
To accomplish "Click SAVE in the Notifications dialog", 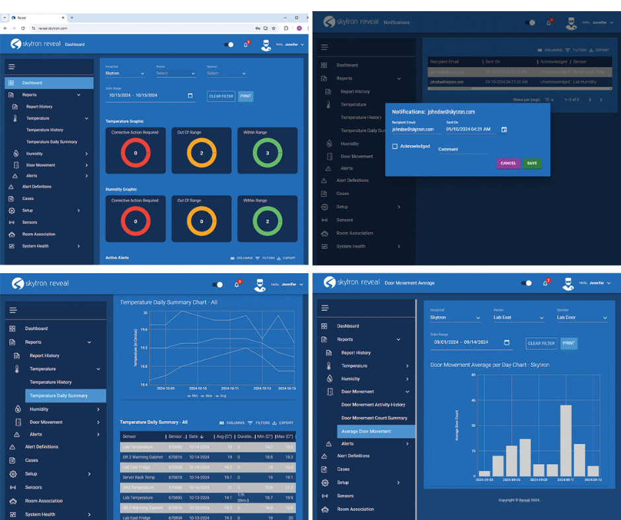I will (x=532, y=163).
